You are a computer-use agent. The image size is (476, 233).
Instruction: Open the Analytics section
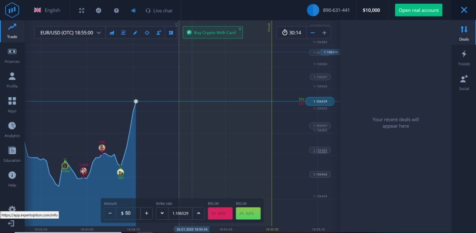12,130
